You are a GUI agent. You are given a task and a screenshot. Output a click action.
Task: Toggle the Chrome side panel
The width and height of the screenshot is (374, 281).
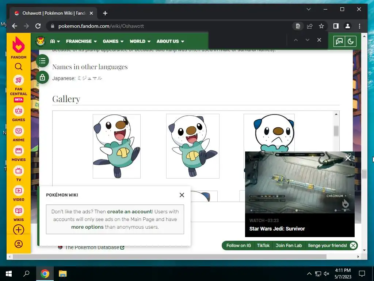pyautogui.click(x=336, y=26)
